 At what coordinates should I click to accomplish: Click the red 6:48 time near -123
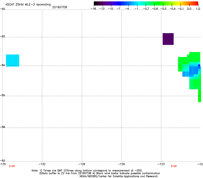click(x=174, y=166)
